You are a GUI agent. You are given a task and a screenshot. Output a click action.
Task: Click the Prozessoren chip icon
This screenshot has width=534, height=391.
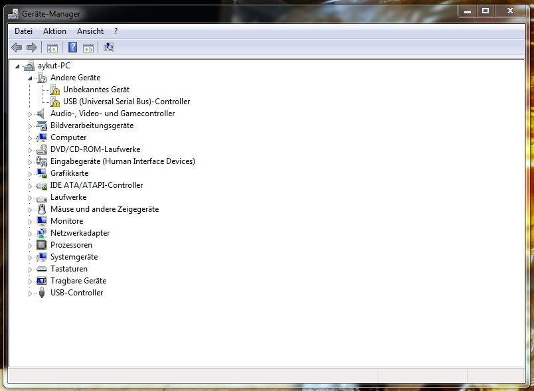pos(42,245)
